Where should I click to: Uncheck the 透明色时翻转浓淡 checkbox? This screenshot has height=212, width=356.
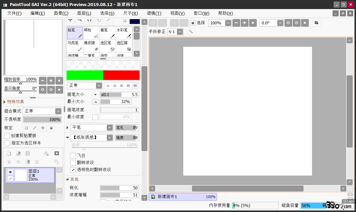click(73, 170)
